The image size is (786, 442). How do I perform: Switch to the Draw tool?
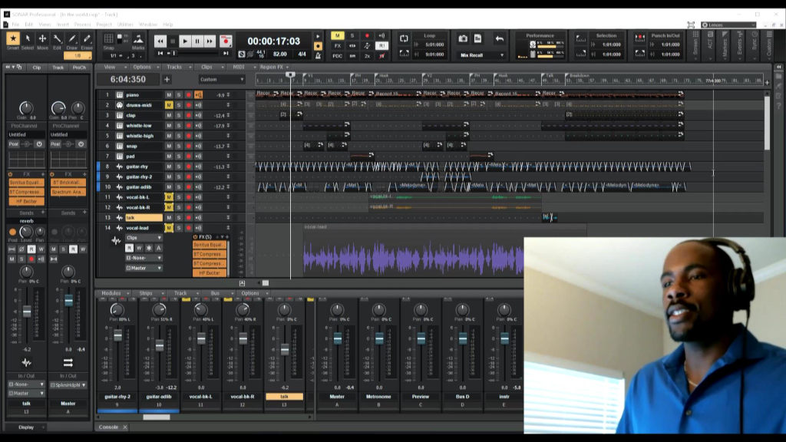(x=72, y=40)
